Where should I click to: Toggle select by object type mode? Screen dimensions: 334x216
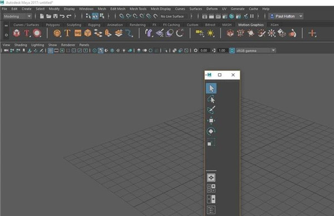95,16
